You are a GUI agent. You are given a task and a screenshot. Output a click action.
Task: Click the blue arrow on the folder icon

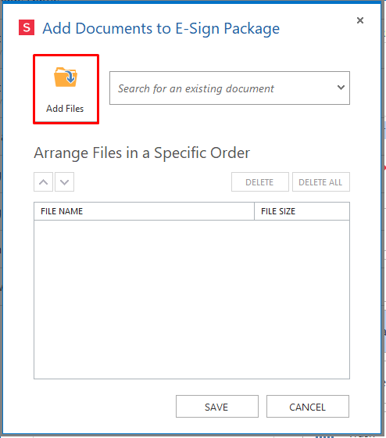(70, 77)
